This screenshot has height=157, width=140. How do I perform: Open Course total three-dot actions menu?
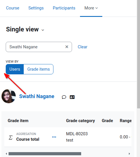coord(54,137)
